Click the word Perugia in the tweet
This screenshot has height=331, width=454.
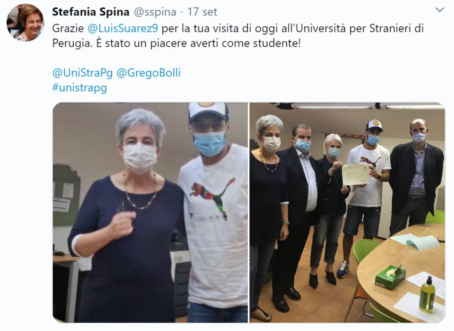tap(73, 44)
